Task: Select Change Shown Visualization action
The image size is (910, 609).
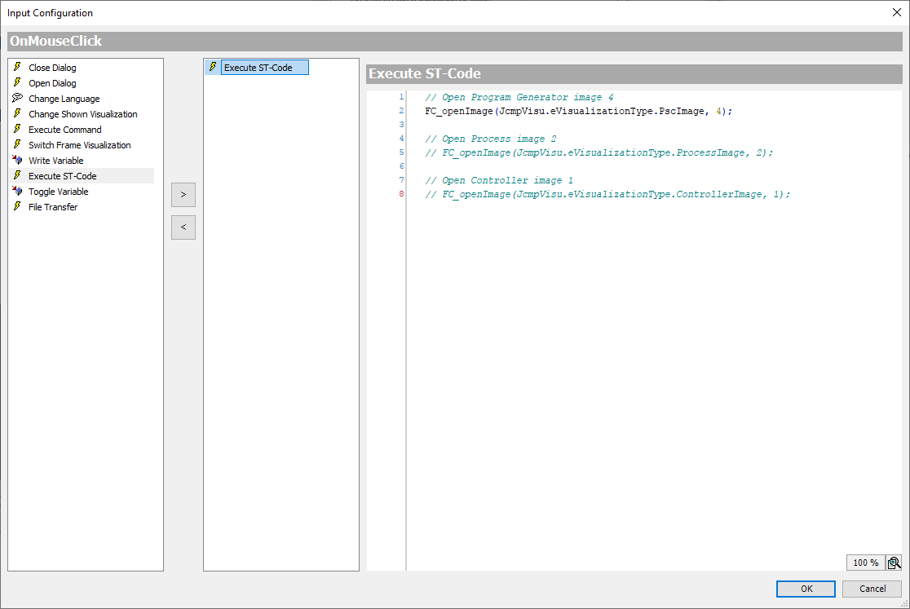Action: coord(82,114)
